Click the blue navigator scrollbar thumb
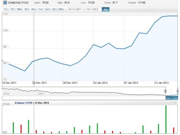 [172, 98]
